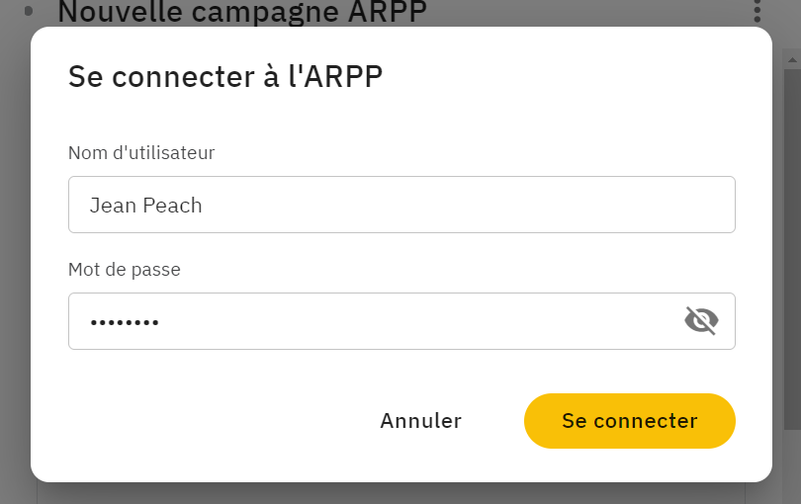
Task: Click the Nouvelle campagne ARPP heading
Action: [242, 11]
